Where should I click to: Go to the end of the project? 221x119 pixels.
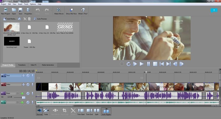click(x=169, y=64)
